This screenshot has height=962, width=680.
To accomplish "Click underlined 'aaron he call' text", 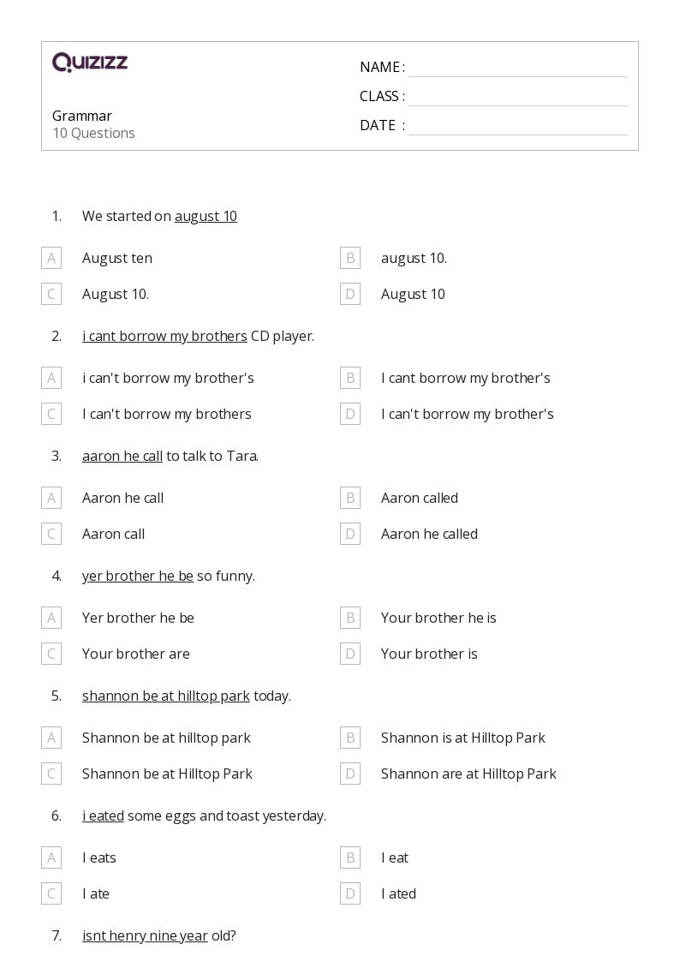I will [x=122, y=457].
